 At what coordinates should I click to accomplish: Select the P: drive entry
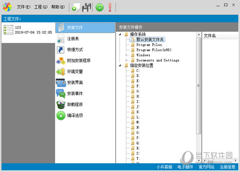tap(138, 138)
